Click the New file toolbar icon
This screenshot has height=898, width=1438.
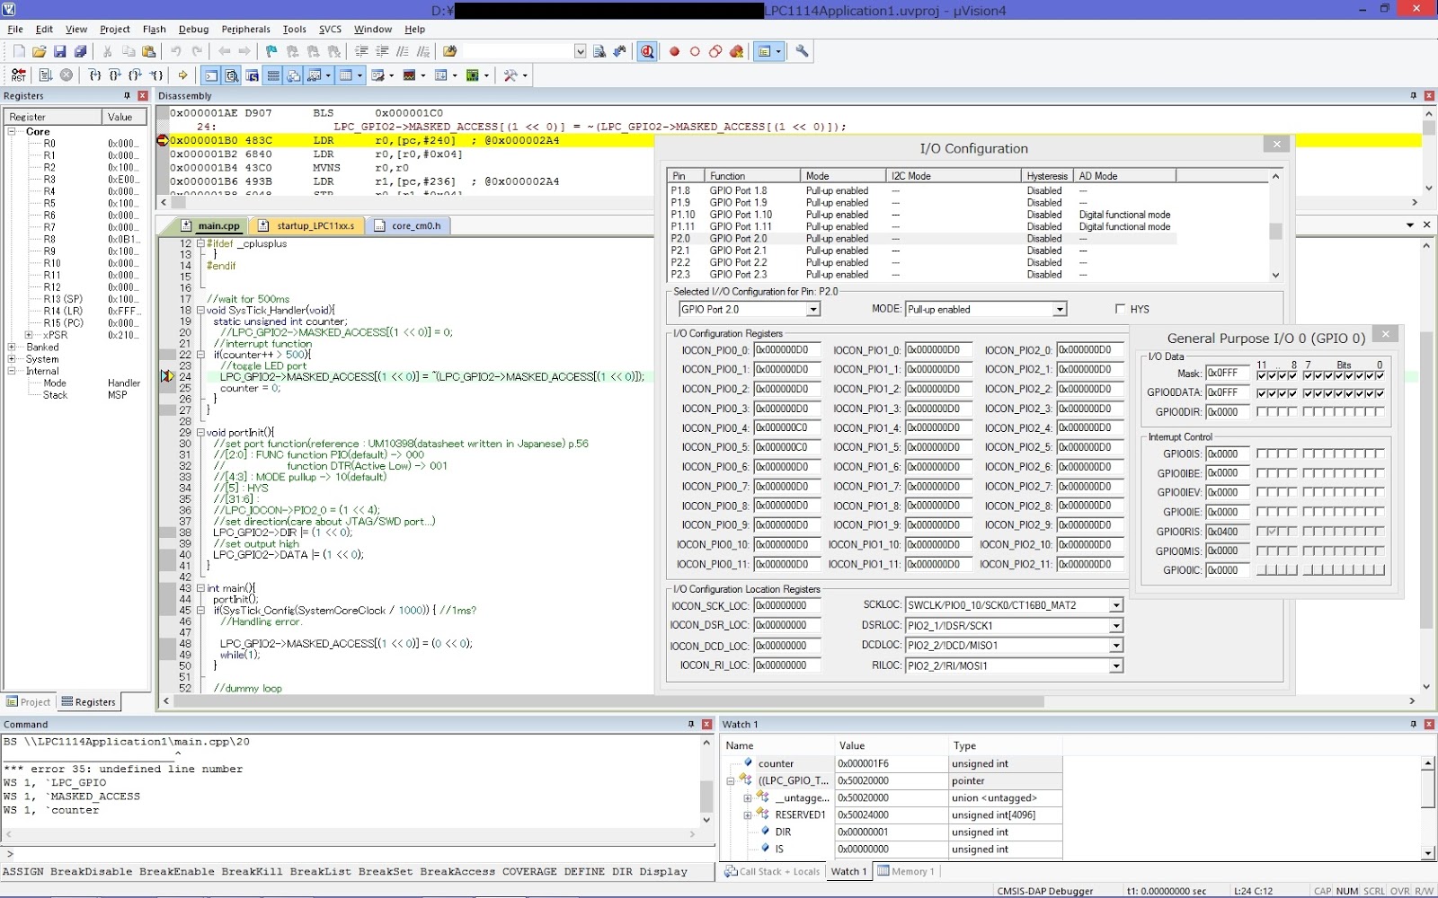tap(19, 52)
